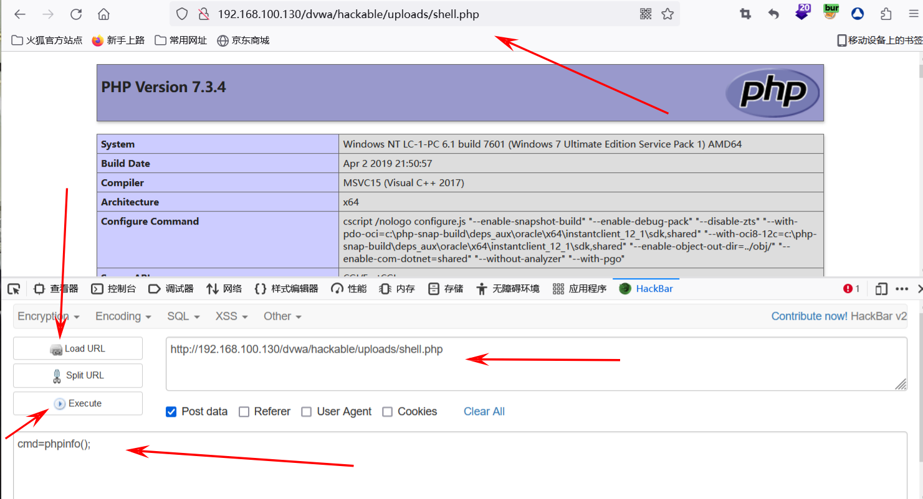Open the browser home page
923x499 pixels.
click(104, 14)
